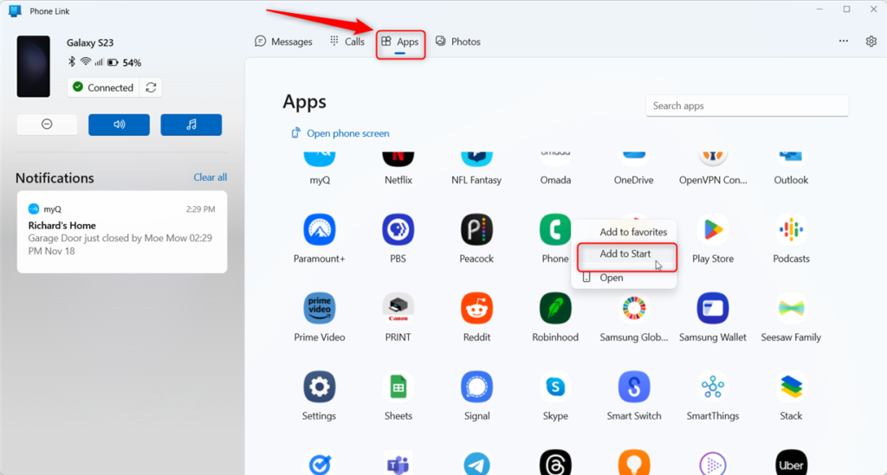
Task: Open the Telegram app
Action: (476, 463)
